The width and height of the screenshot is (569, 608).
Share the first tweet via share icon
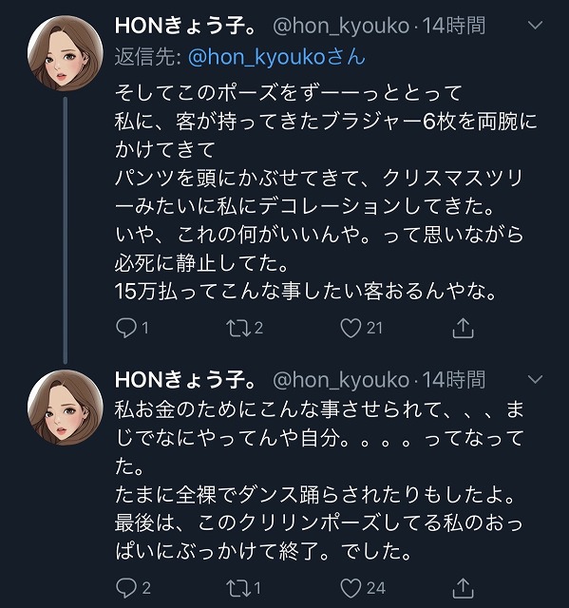[464, 328]
